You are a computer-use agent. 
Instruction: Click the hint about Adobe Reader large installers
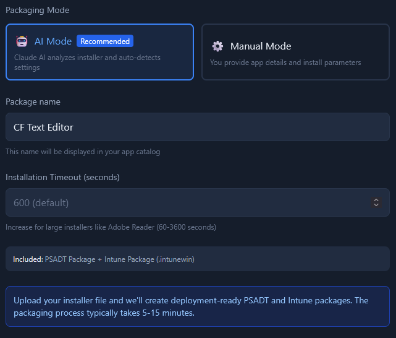point(111,227)
